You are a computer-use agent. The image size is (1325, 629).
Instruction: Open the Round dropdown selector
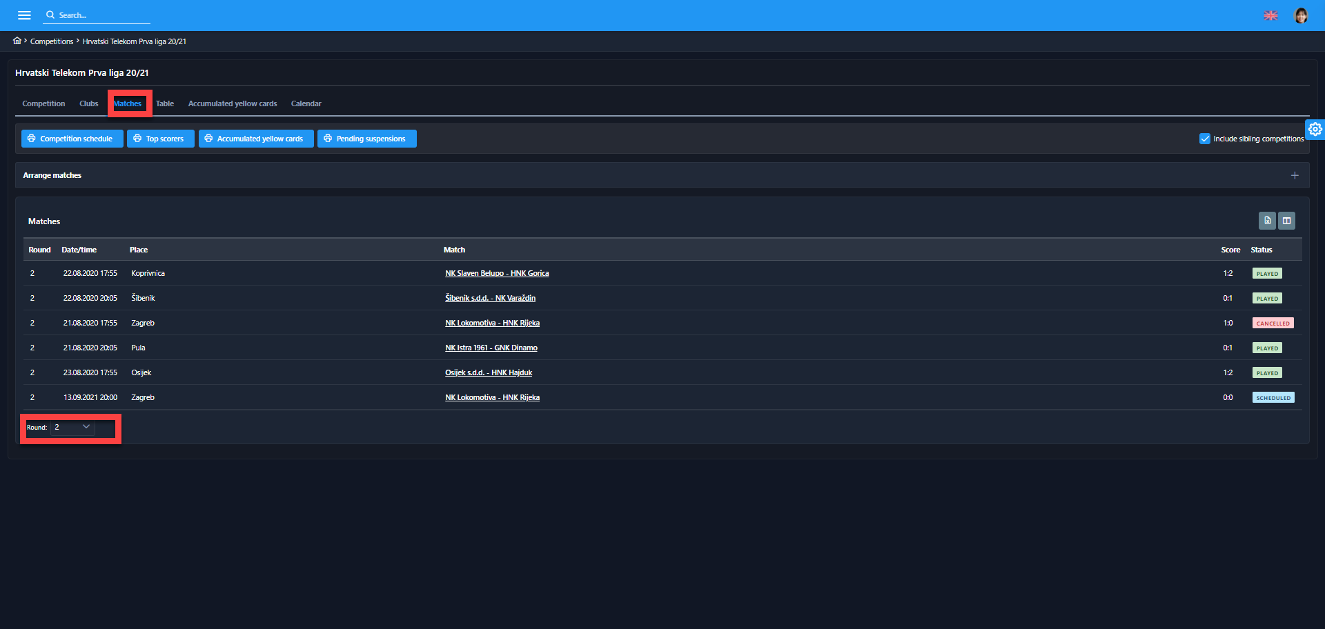pos(72,428)
